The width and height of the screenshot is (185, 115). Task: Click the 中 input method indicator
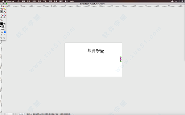click(x=183, y=1)
